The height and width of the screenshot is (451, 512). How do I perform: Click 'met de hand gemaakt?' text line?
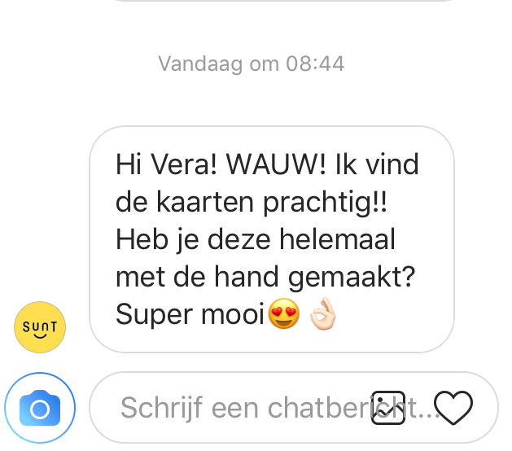pos(265,278)
